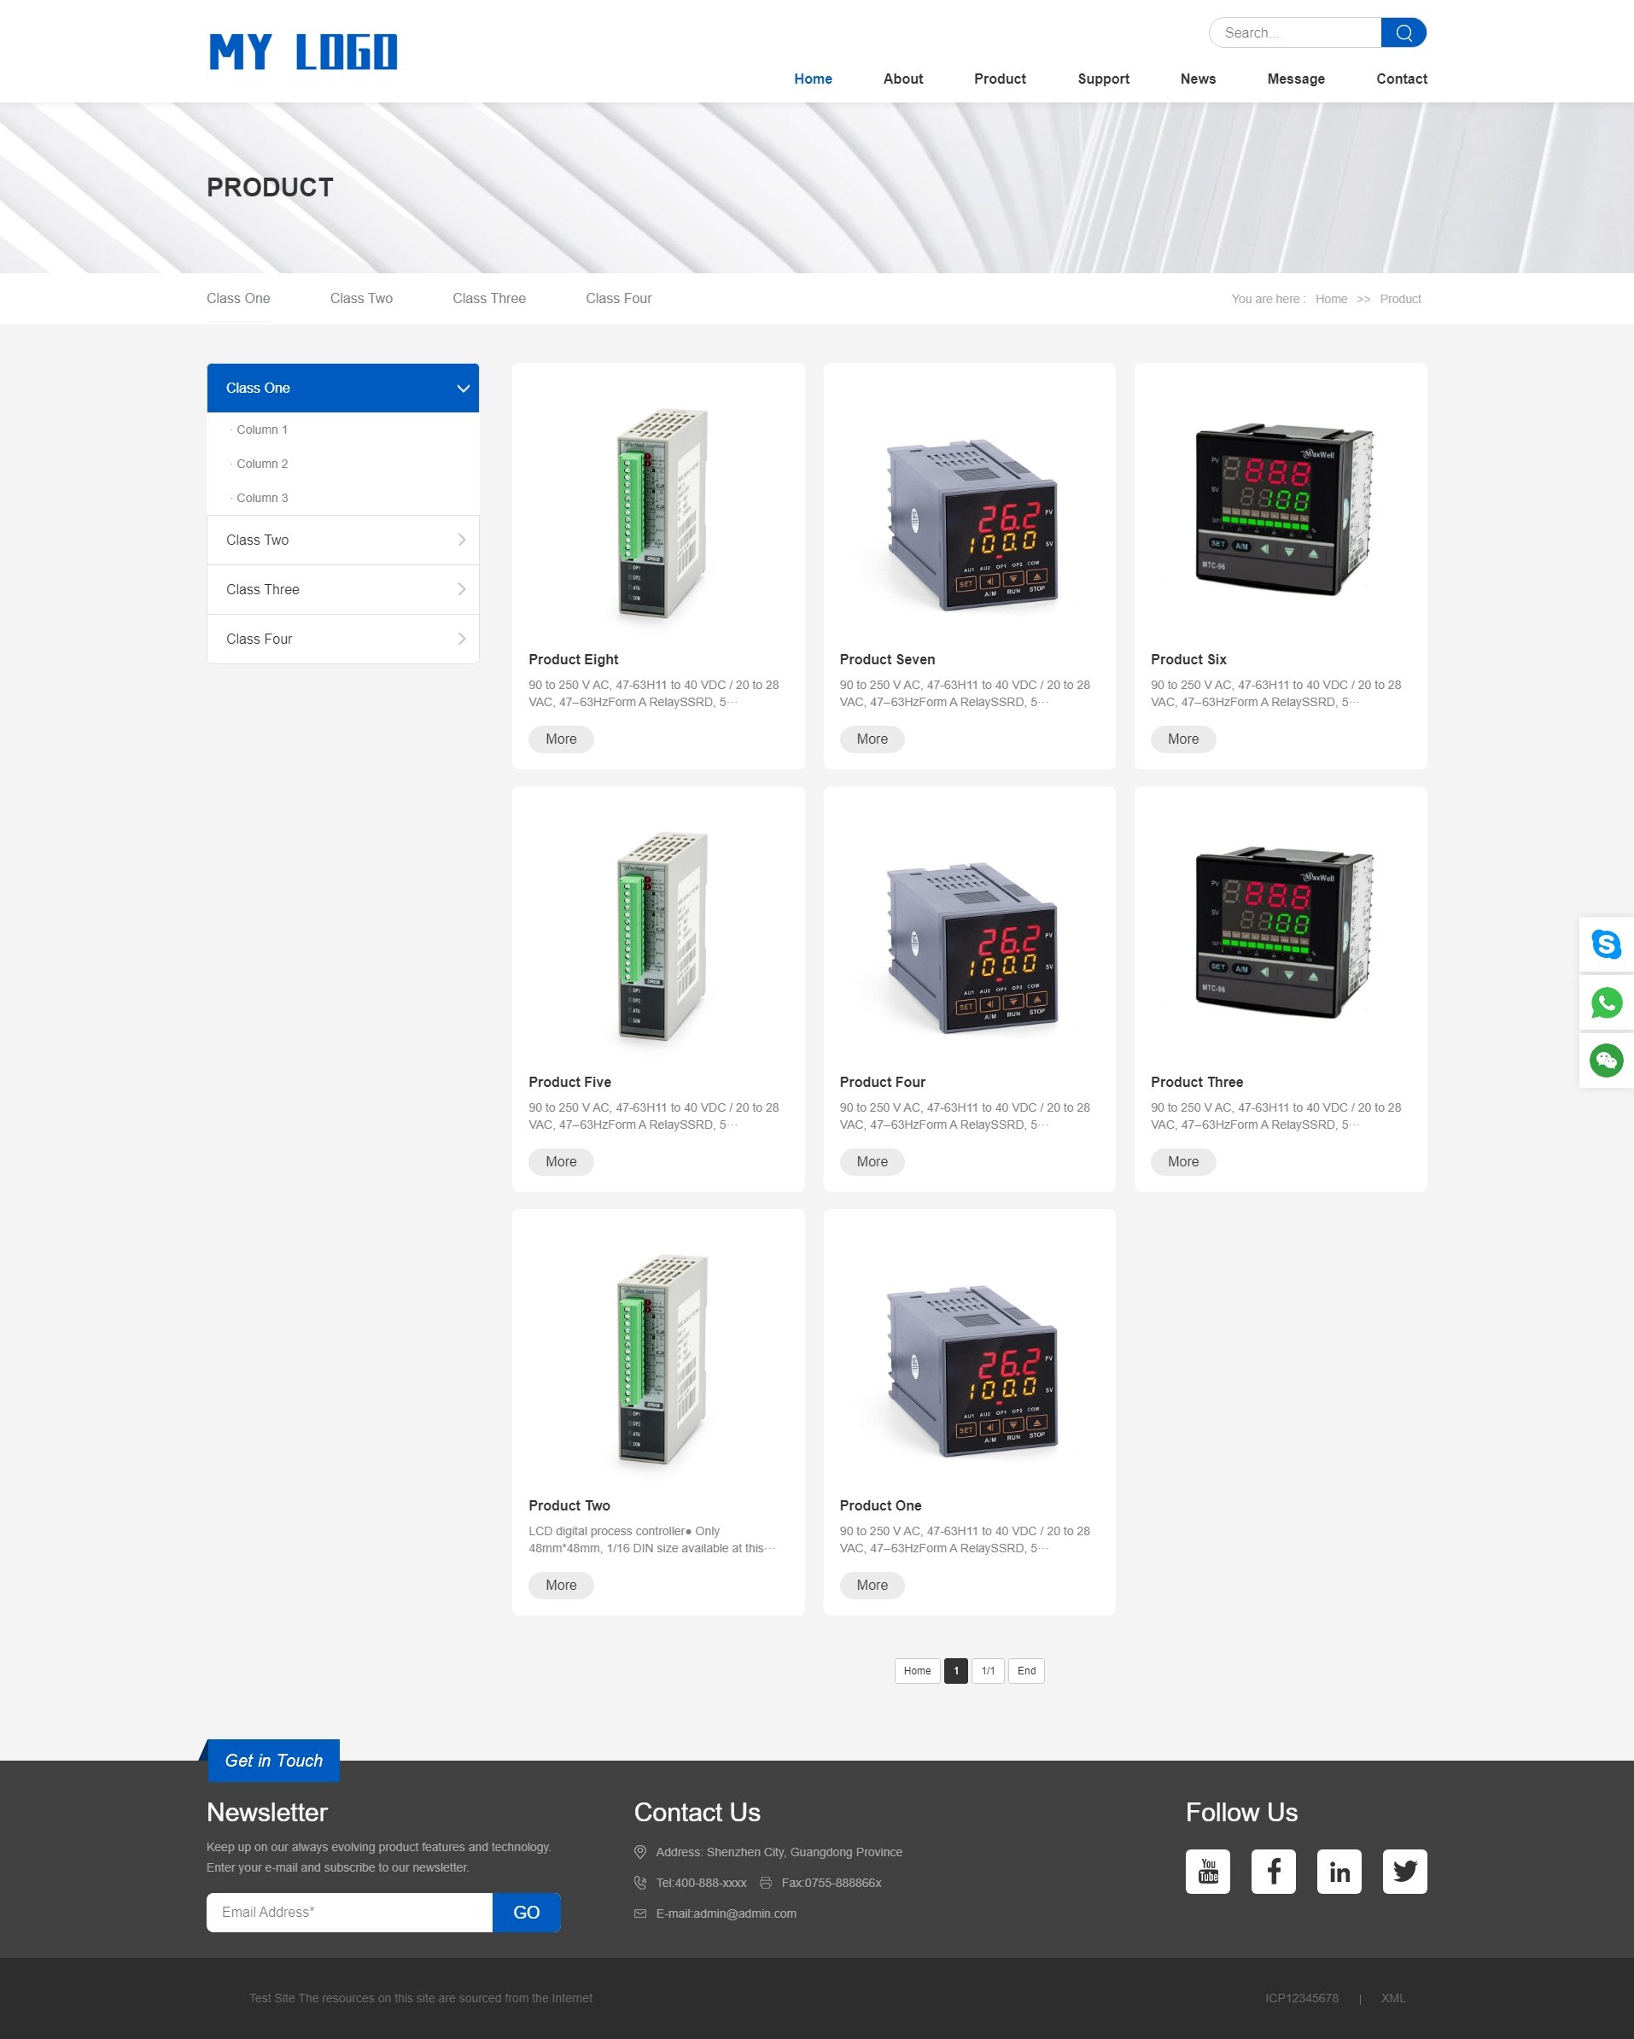Open the Support menu item
Viewport: 1634px width, 2039px height.
pos(1103,79)
